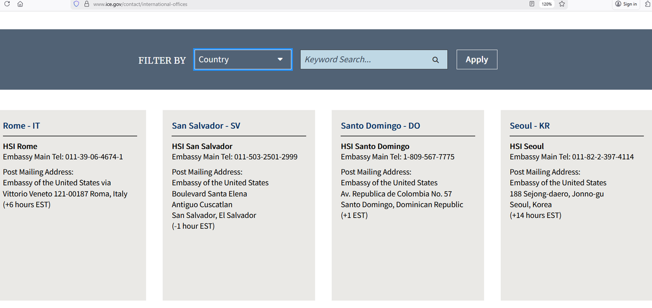Select the HSI Santo Domingo office name

coord(375,146)
